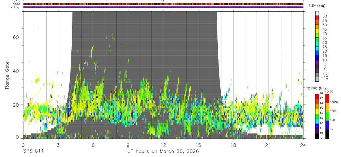
Task: Click the yellow segment of the ELEV colorbar
Action: click(x=317, y=31)
